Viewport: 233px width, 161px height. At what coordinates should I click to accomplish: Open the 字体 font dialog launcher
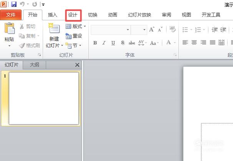[175, 55]
